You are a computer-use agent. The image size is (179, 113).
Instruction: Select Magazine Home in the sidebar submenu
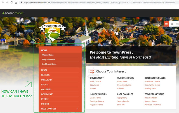(x=49, y=60)
